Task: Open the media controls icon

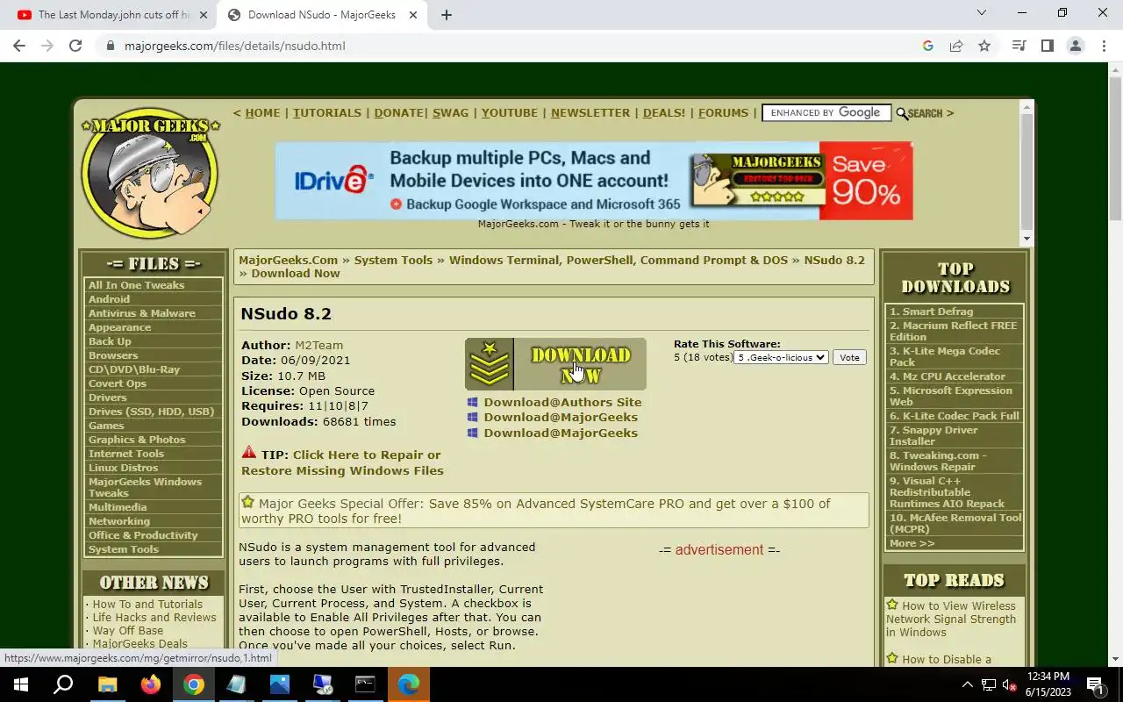Action: (x=1019, y=46)
